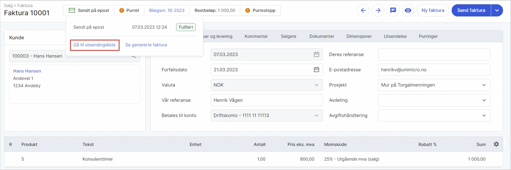Click the Produkt column header
Screen dimensions: 511x170
pyautogui.click(x=29, y=144)
